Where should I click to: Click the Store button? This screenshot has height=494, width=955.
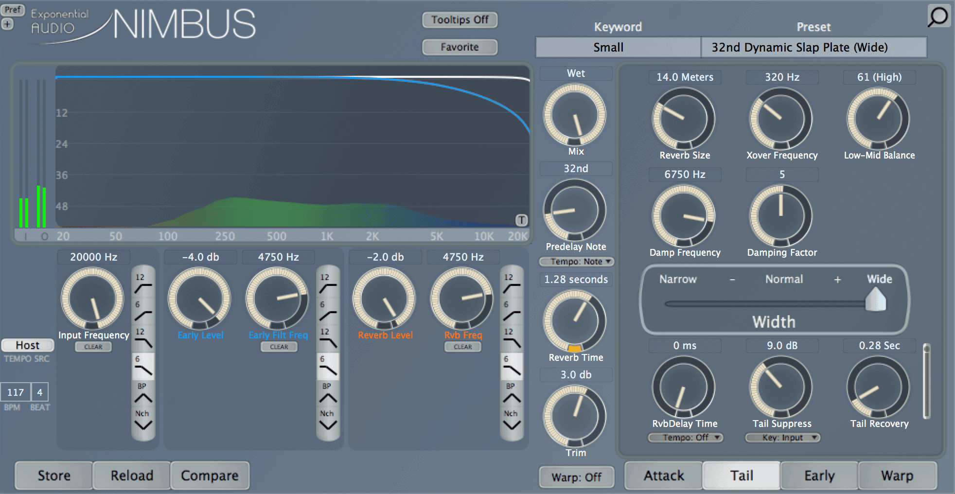coord(54,476)
